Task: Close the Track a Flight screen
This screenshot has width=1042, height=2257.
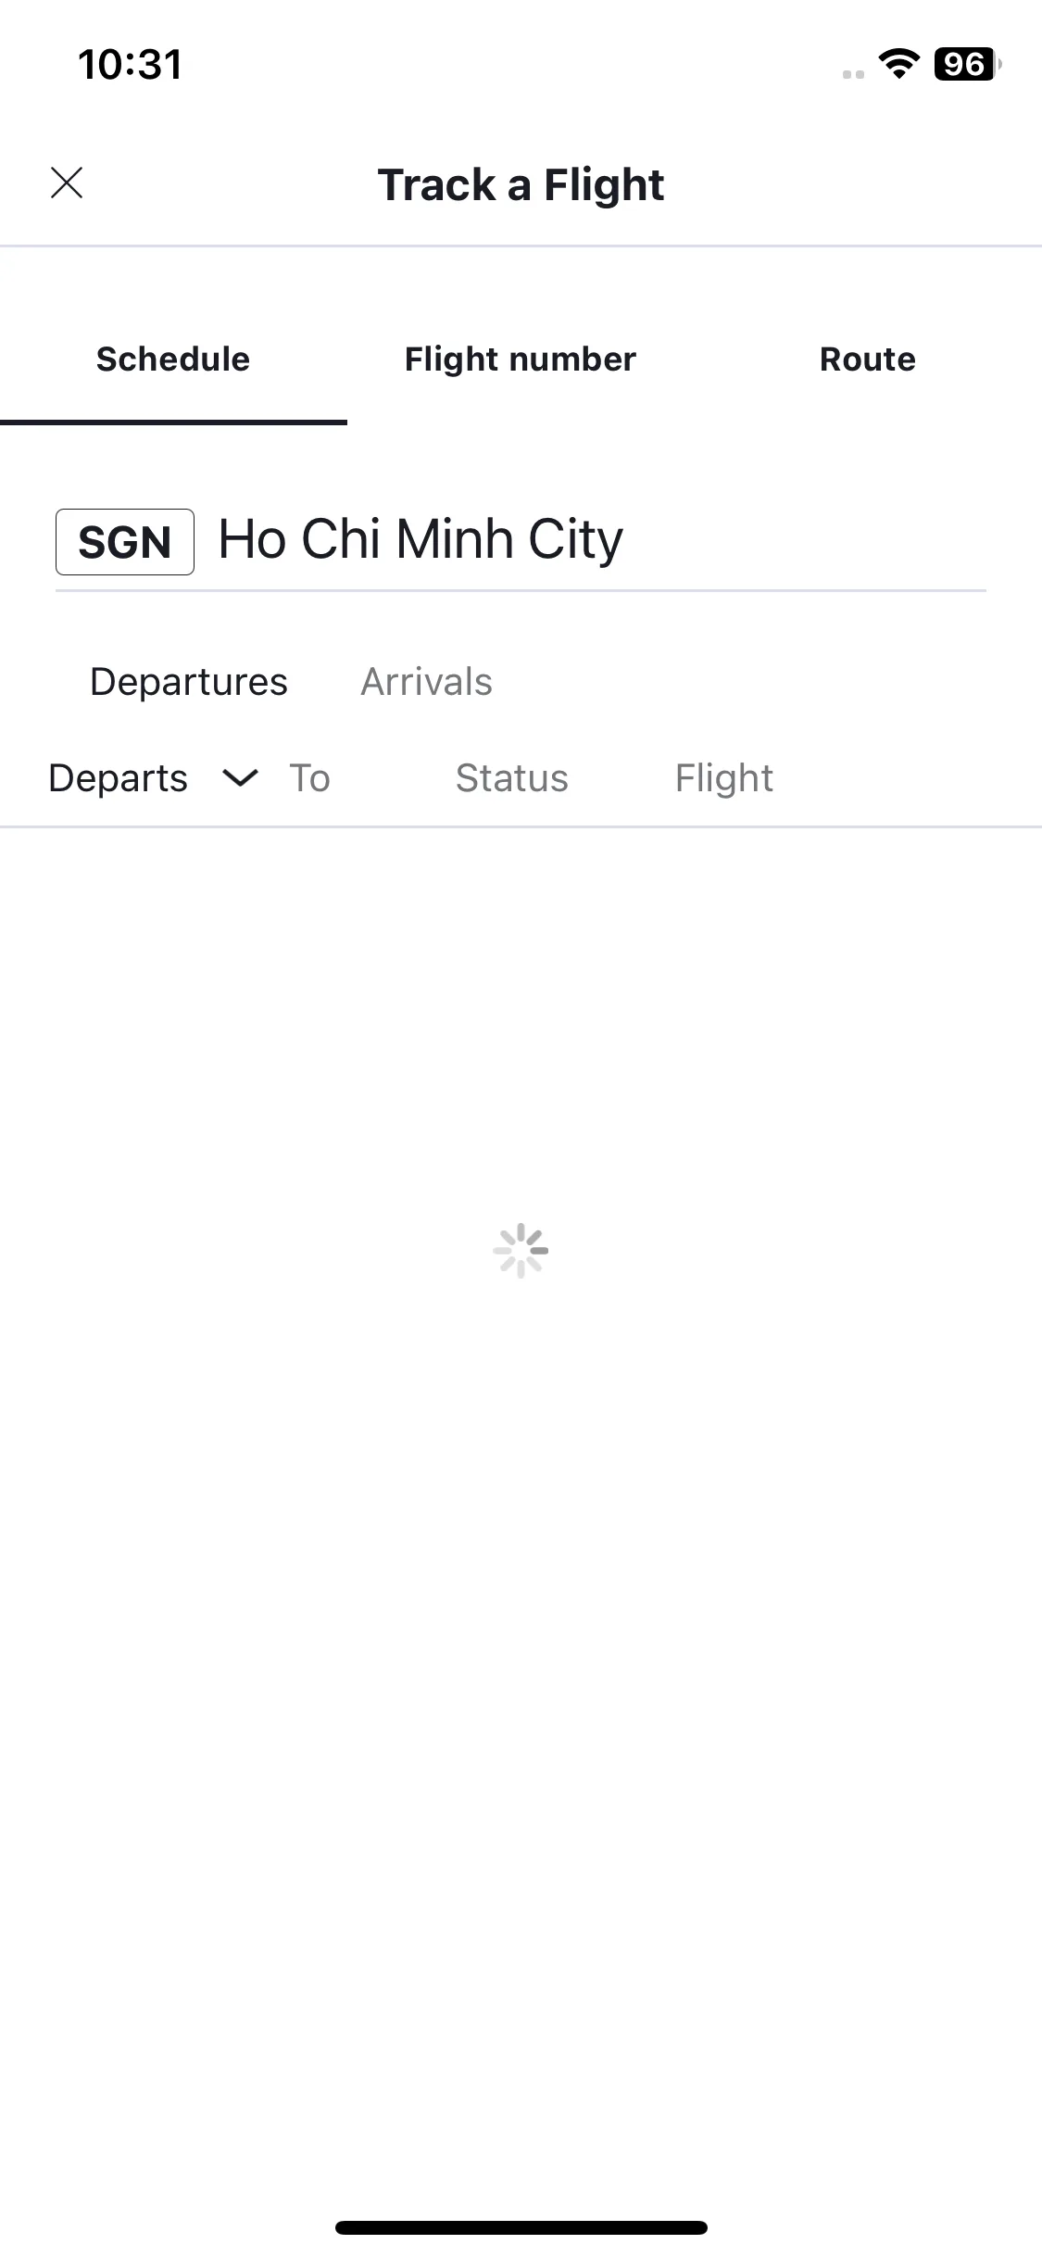Action: pos(67,183)
